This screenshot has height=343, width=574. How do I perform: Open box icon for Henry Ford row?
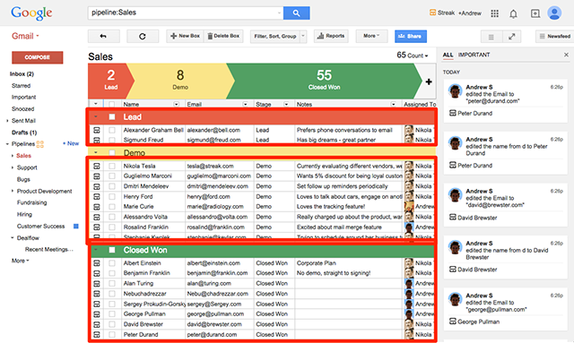[97, 197]
